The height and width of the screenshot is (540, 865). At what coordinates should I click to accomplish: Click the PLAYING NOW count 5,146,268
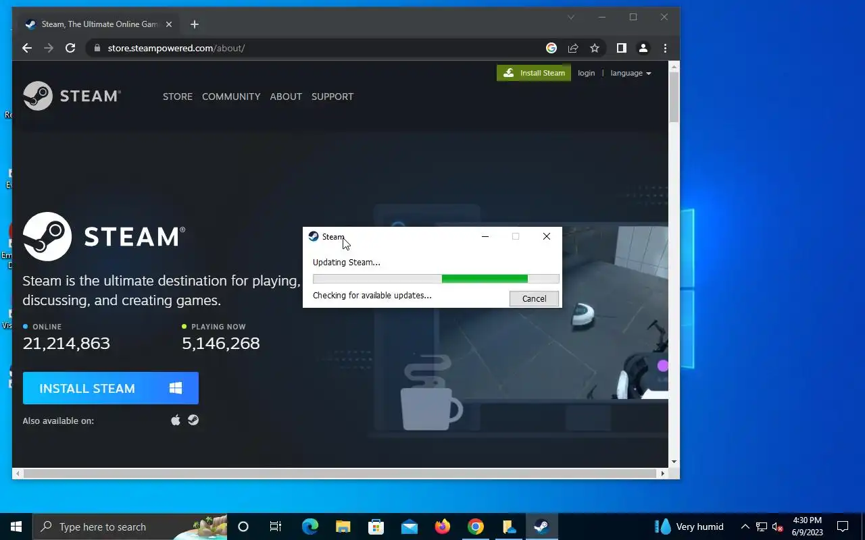pos(221,343)
